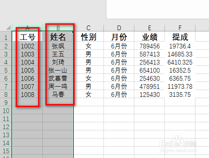Select column C header

pos(89,27)
